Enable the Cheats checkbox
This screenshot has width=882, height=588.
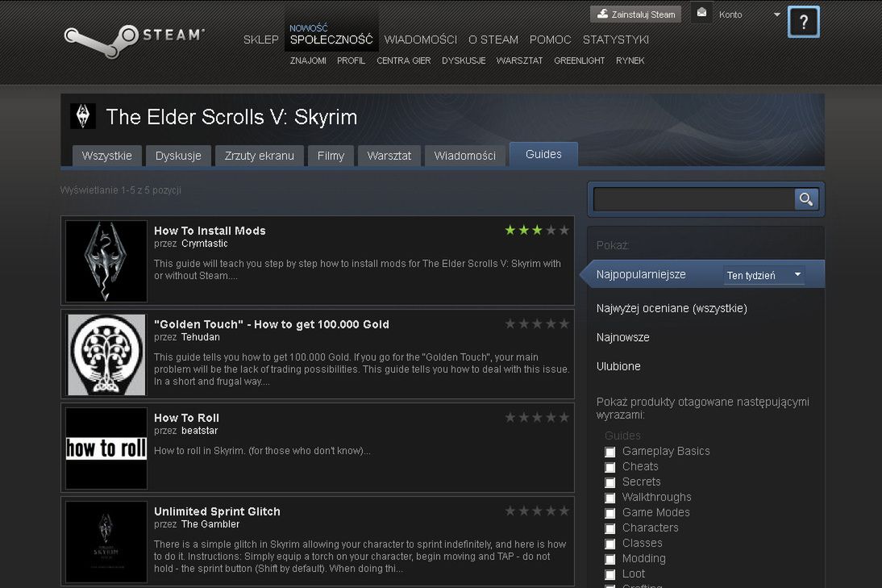[609, 467]
